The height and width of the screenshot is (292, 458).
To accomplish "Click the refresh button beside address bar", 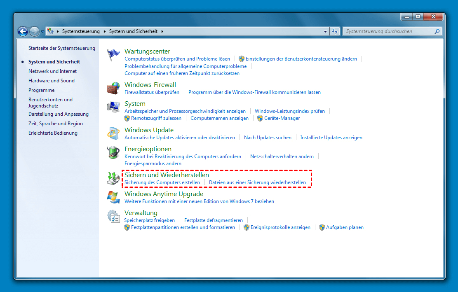I will point(335,31).
